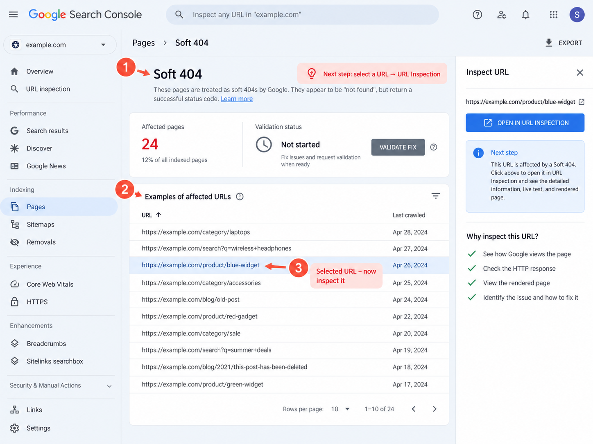Select the product/blue-widget URL row
The image size is (593, 444).
pyautogui.click(x=289, y=265)
